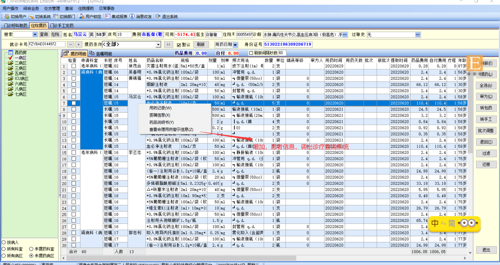Open the 八病区 folder icon

click(x=11, y=89)
